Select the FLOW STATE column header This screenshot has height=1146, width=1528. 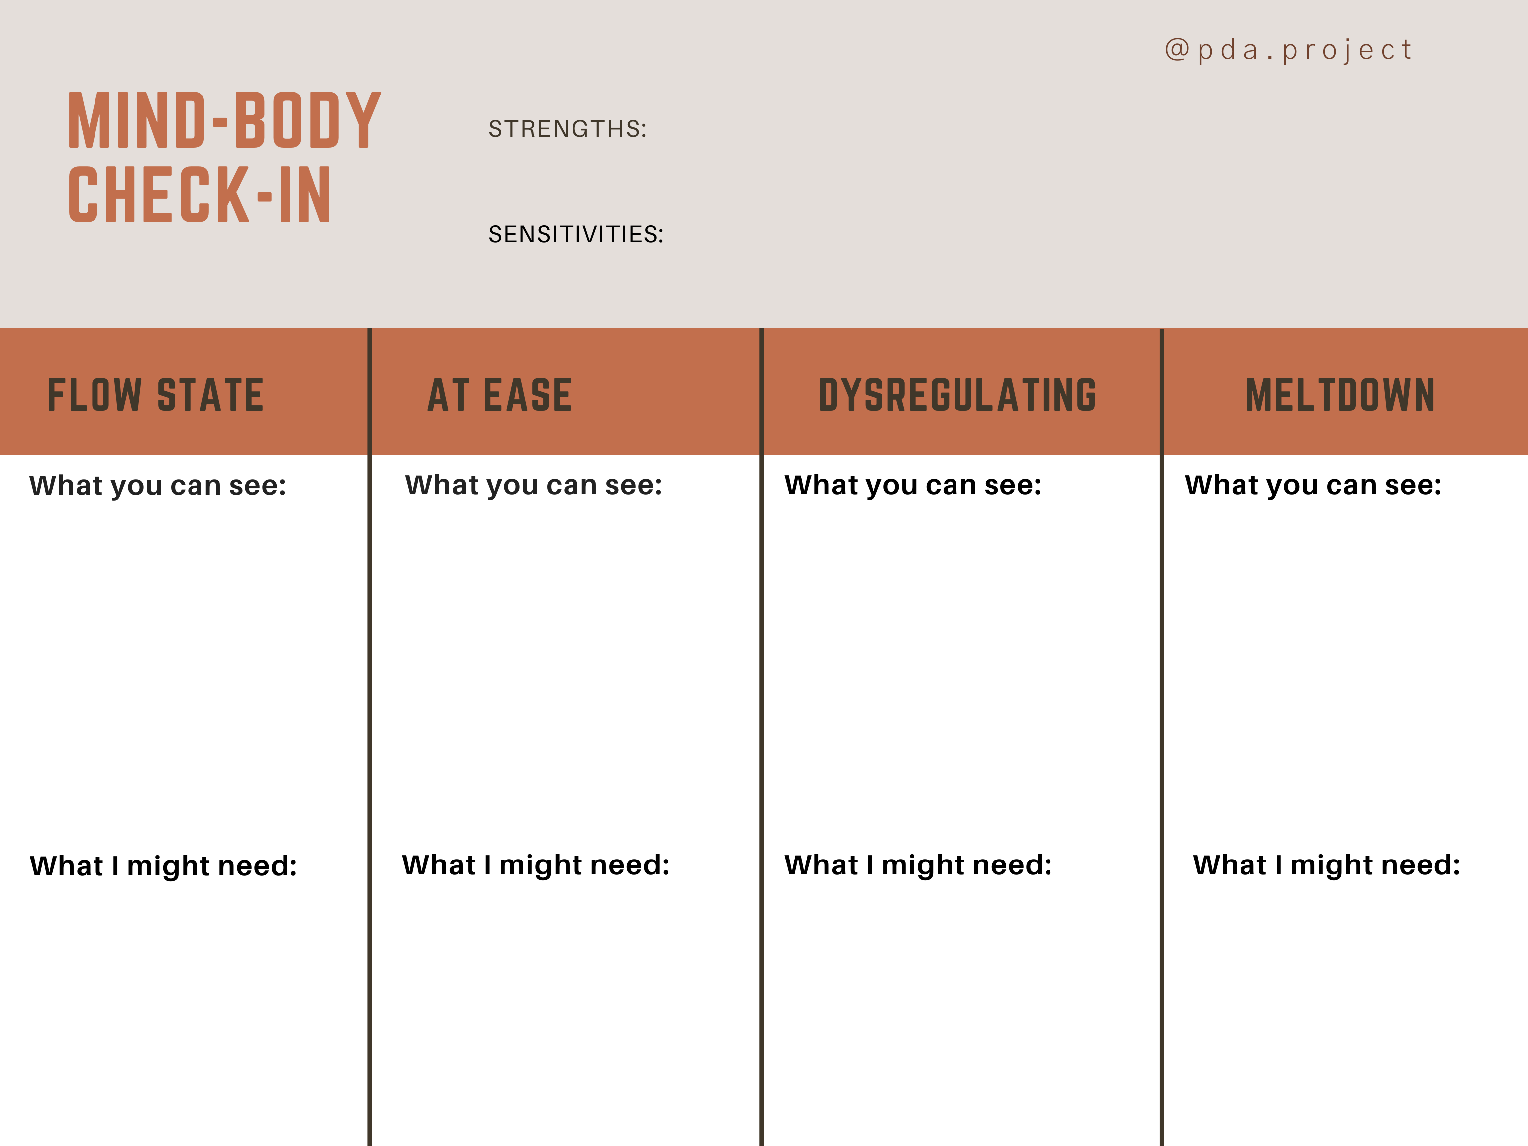[155, 395]
